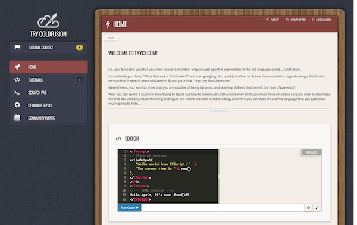
Task: Click the closing cfscript tag on line 7
Action: 140,177
